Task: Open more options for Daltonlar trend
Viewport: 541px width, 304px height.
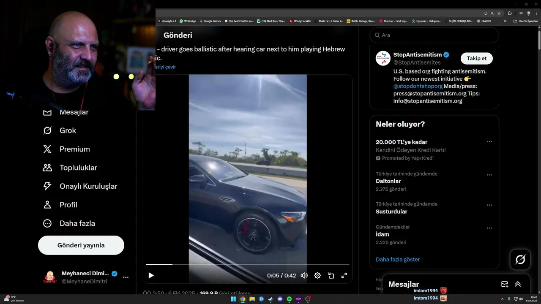Action: coord(489,175)
